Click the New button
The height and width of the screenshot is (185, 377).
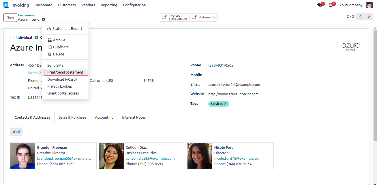[x=10, y=17]
